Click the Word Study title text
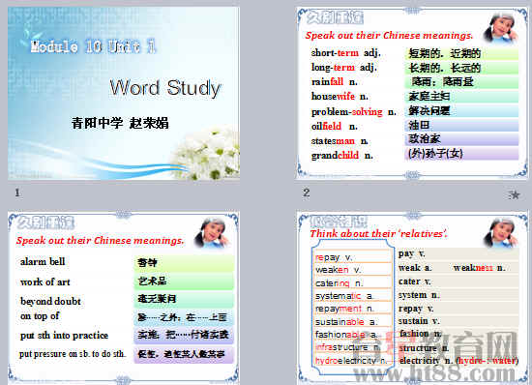Image resolution: width=532 pixels, height=385 pixels. point(165,88)
